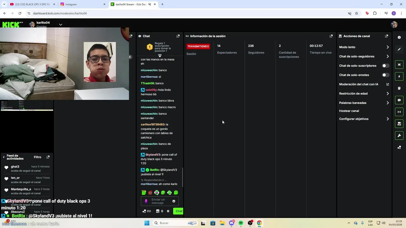406x228 pixels.
Task: Toggle the chat bubble panel icon in sidebar
Action: [x=399, y=100]
